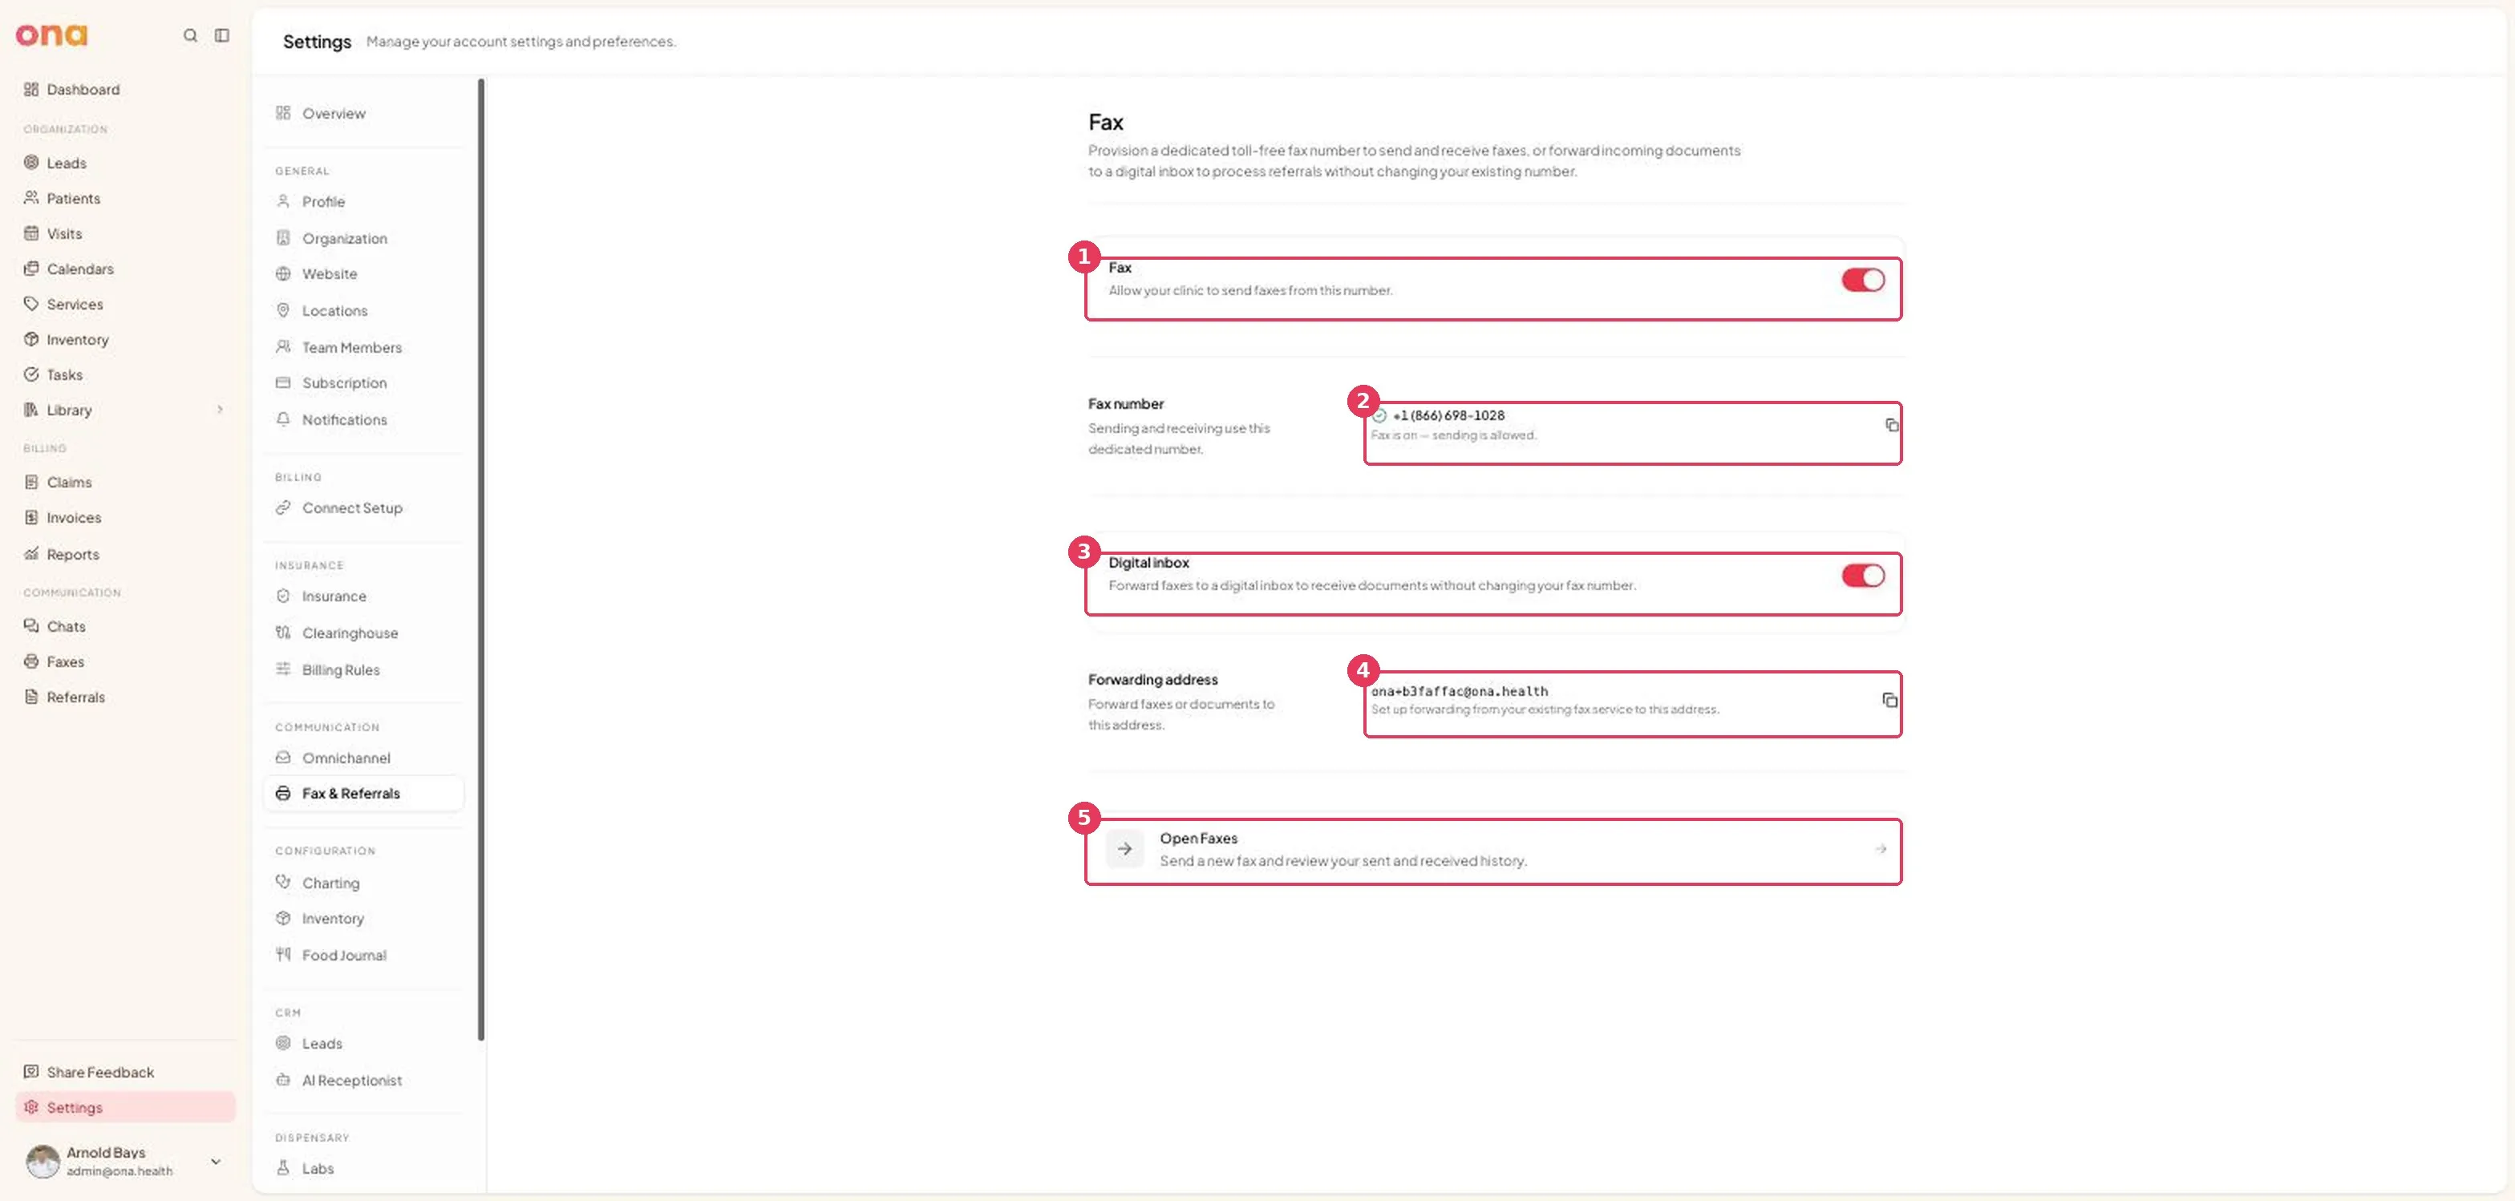The height and width of the screenshot is (1201, 2515).
Task: Select the Fax & Referrals item
Action: (363, 793)
